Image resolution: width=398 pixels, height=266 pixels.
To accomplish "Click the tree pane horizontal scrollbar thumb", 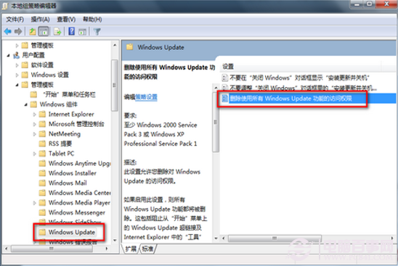I will (x=52, y=249).
